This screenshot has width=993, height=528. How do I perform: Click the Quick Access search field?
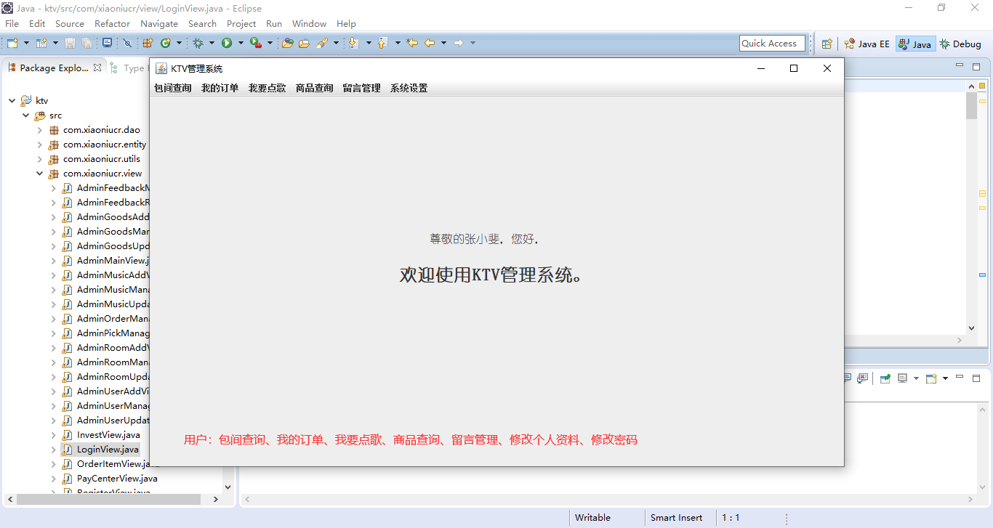(x=772, y=44)
